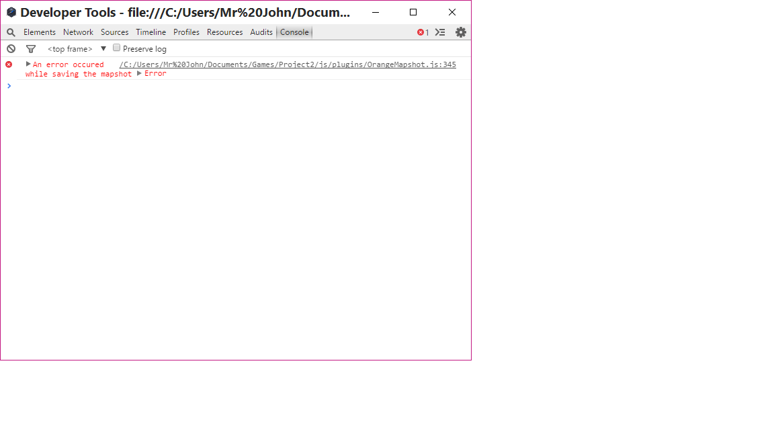Select the Console tab

294,32
